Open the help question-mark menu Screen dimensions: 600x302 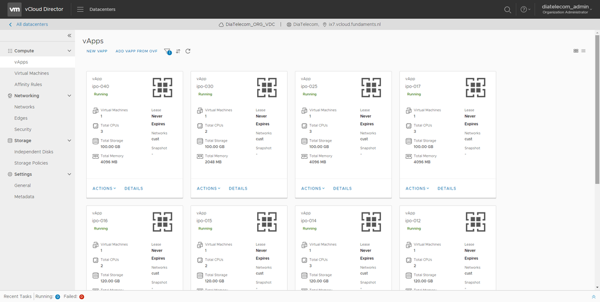point(526,9)
